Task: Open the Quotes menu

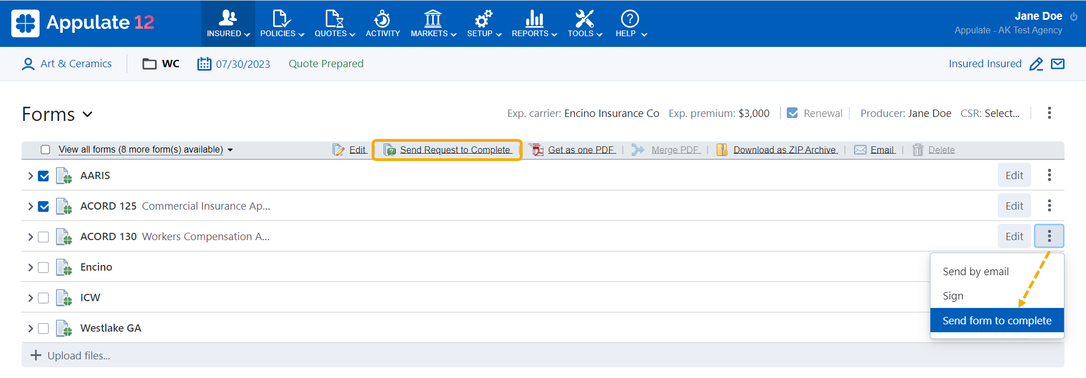Action: (335, 24)
